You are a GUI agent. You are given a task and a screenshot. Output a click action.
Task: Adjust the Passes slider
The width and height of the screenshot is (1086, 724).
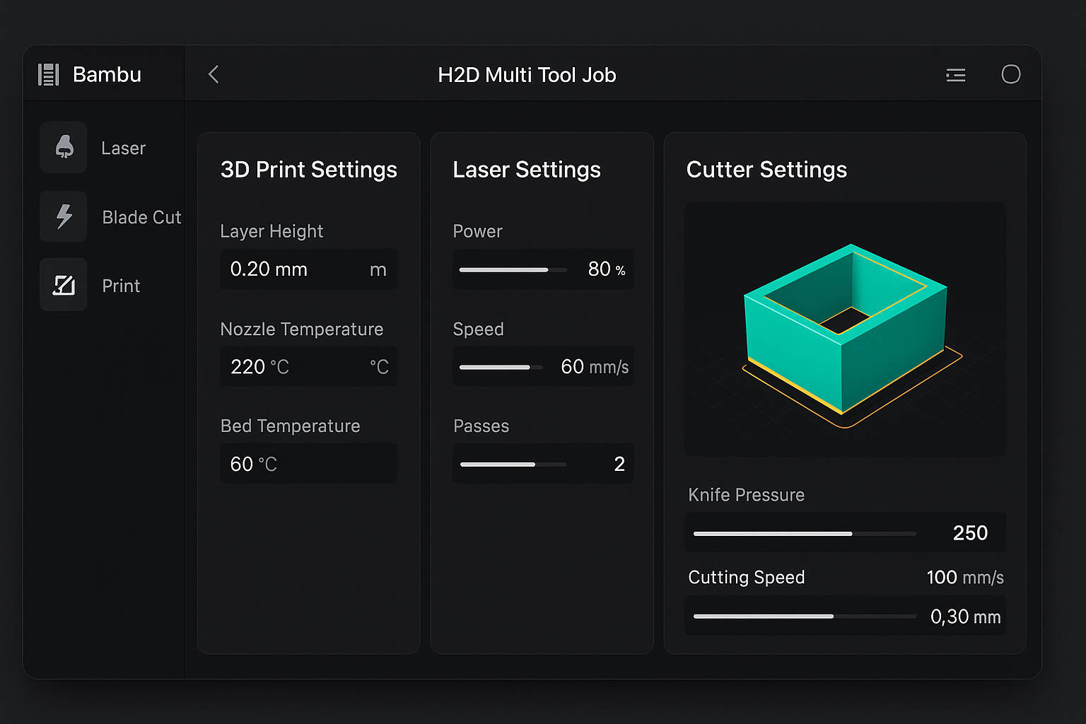click(513, 465)
